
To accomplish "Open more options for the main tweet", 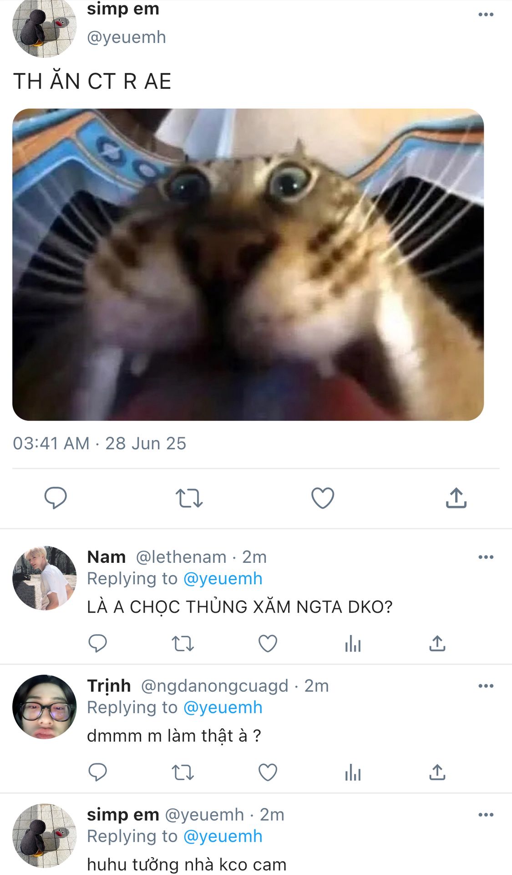I will click(486, 15).
